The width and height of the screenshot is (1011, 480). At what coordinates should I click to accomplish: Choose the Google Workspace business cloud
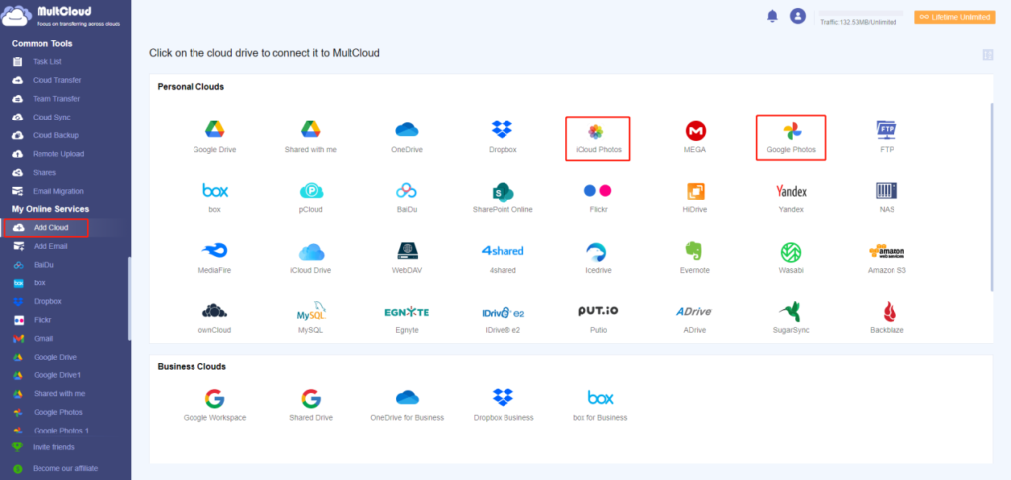click(x=214, y=398)
